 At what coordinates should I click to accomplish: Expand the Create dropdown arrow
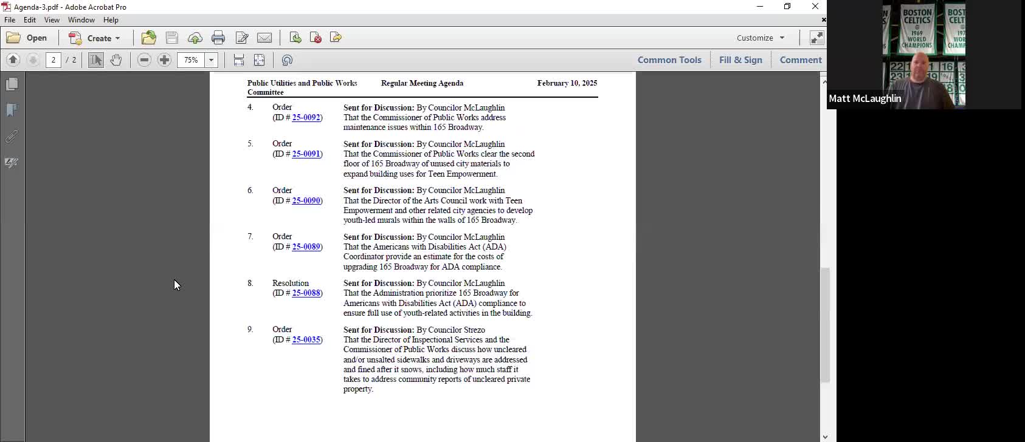click(117, 38)
